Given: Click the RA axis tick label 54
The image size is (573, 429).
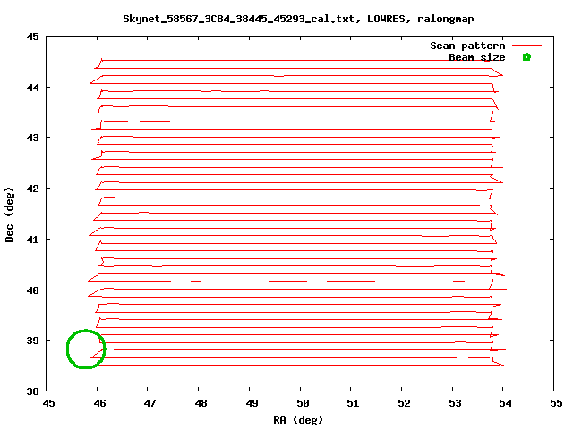Looking at the screenshot, I should pos(505,403).
